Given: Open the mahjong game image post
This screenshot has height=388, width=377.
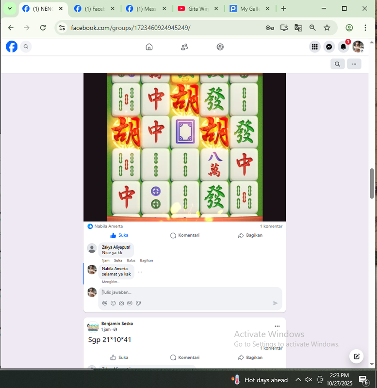Looking at the screenshot, I should pos(184,147).
